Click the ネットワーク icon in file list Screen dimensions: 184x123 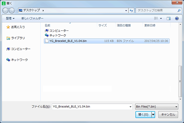[x=47, y=35]
